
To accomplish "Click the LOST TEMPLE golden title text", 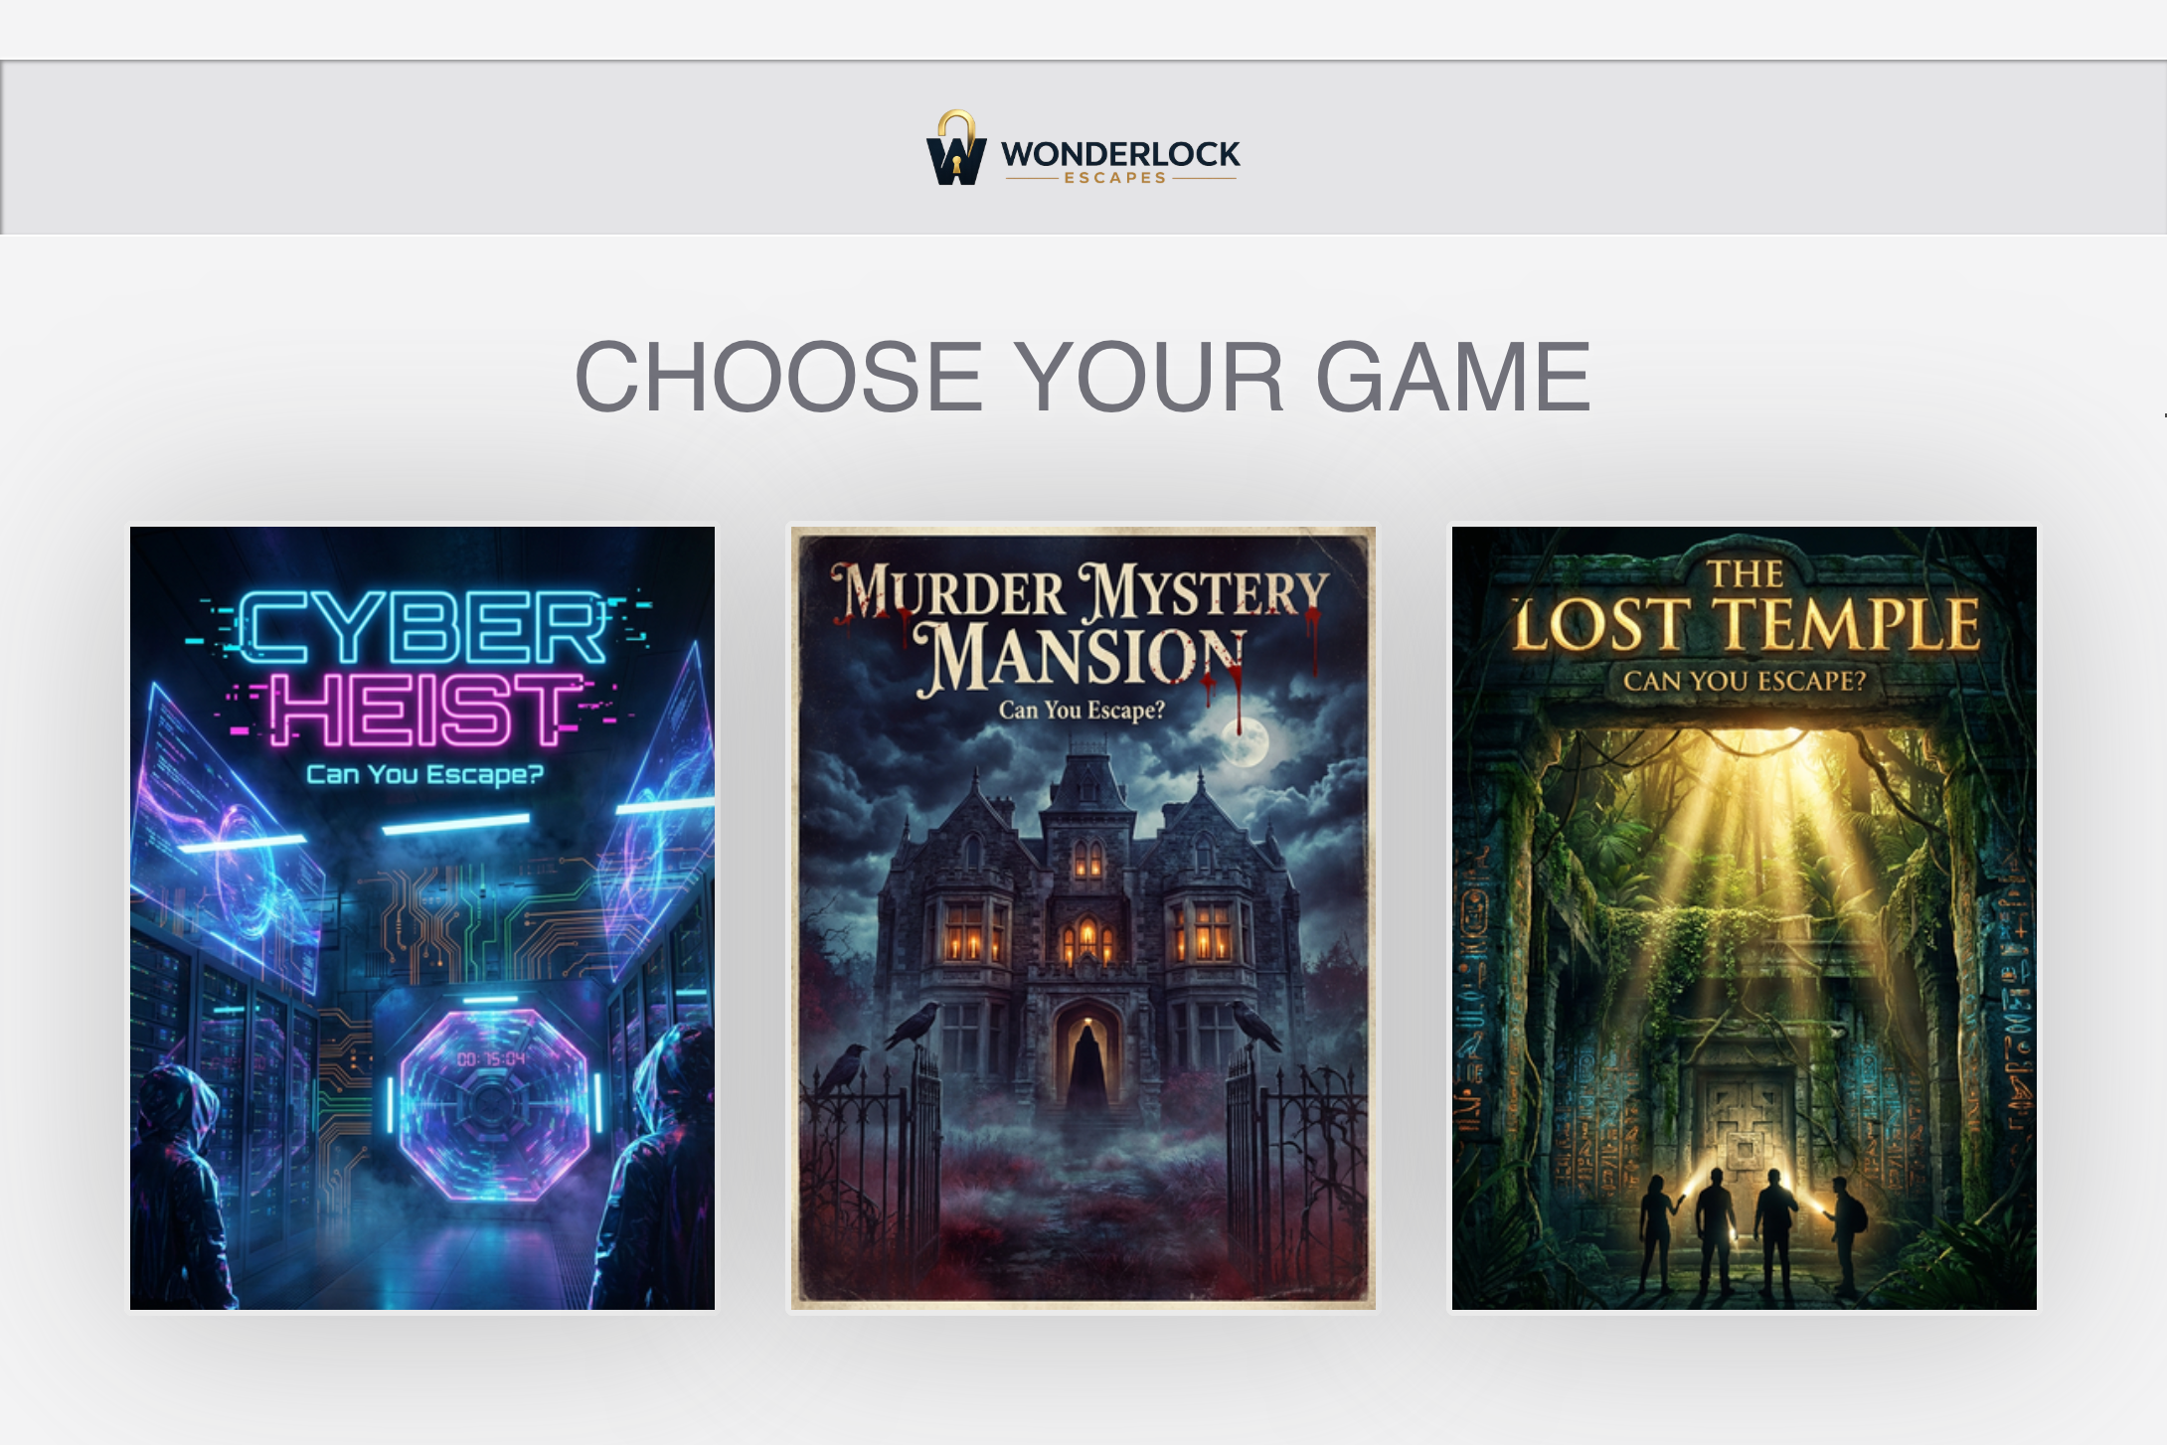I will pos(1747,623).
